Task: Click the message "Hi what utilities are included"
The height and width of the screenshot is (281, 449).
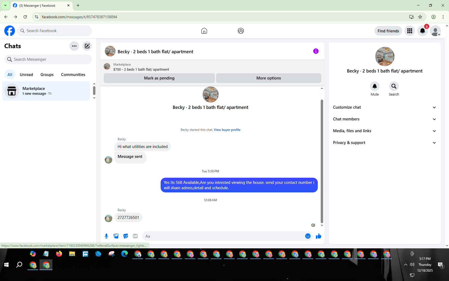Action: tap(143, 147)
